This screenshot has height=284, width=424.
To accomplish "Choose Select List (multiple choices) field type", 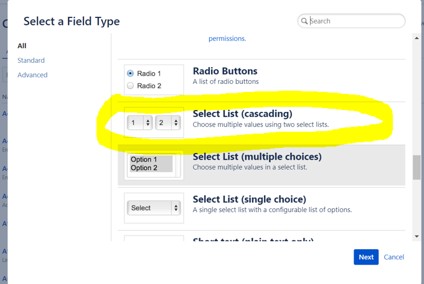I will (261, 165).
